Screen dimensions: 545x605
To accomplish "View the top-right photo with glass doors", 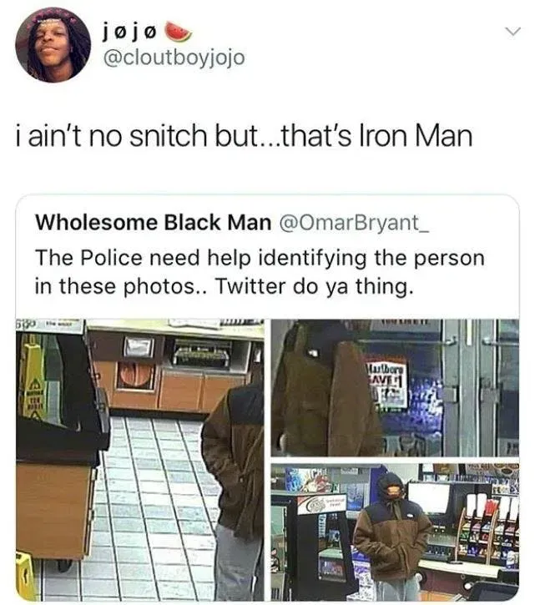I will click(x=395, y=388).
